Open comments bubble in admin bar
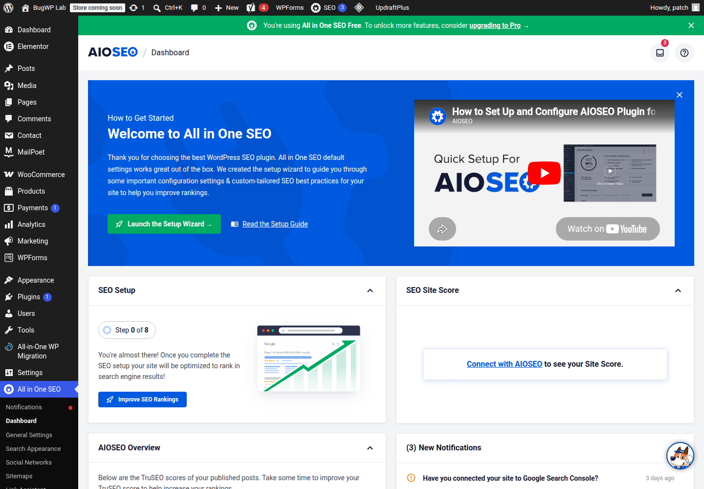 (198, 8)
